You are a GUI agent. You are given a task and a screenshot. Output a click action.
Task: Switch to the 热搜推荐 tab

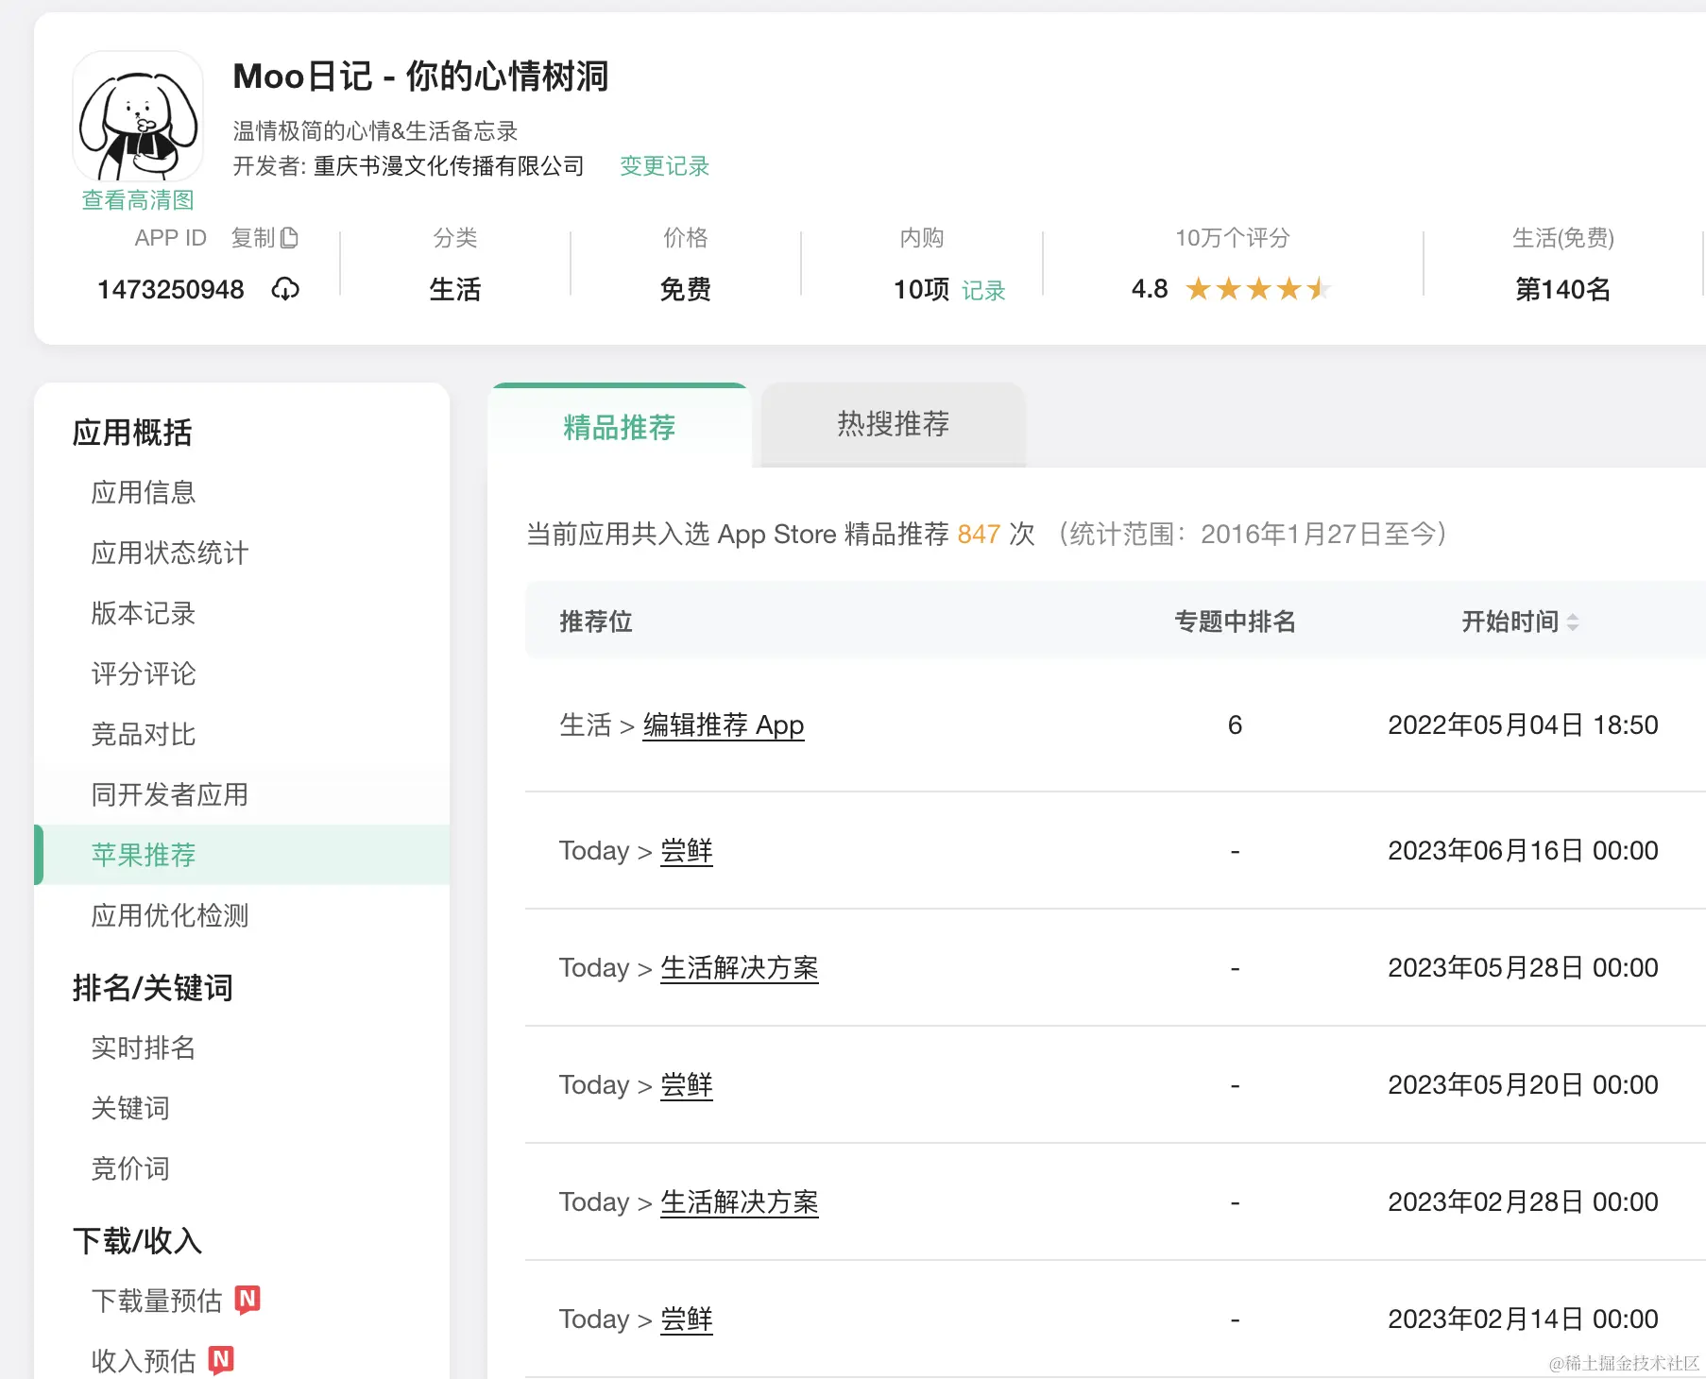pos(893,425)
